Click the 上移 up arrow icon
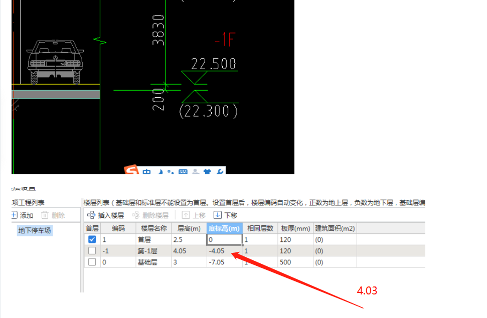 (x=186, y=215)
